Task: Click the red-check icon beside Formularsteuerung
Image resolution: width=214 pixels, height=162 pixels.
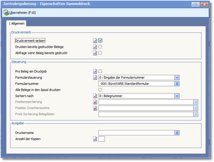Action: (x=95, y=77)
